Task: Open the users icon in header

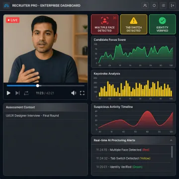Action: pyautogui.click(x=145, y=5)
